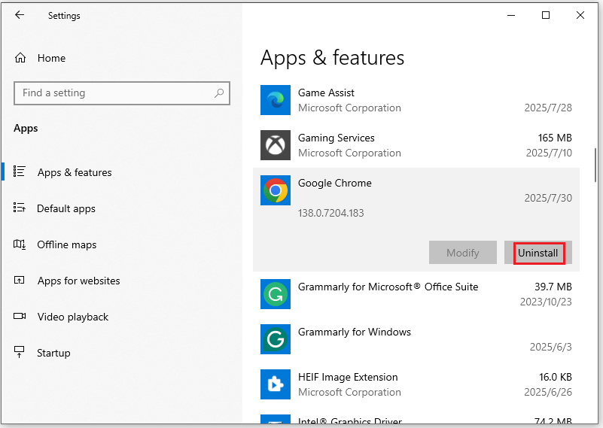Select the Game Assist entry
The image size is (603, 428).
click(x=416, y=100)
